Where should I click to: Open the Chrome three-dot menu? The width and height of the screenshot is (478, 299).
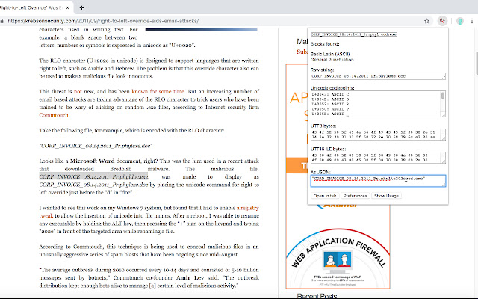point(472,21)
